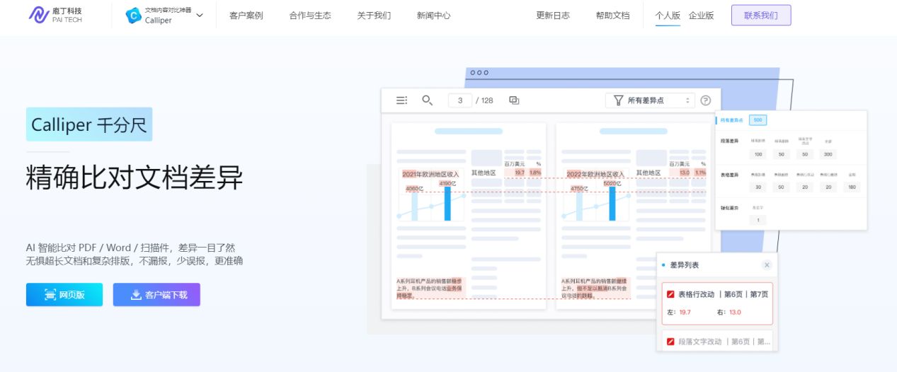Click the 4750亿 chart label
This screenshot has height=372, width=897.
pyautogui.click(x=580, y=189)
